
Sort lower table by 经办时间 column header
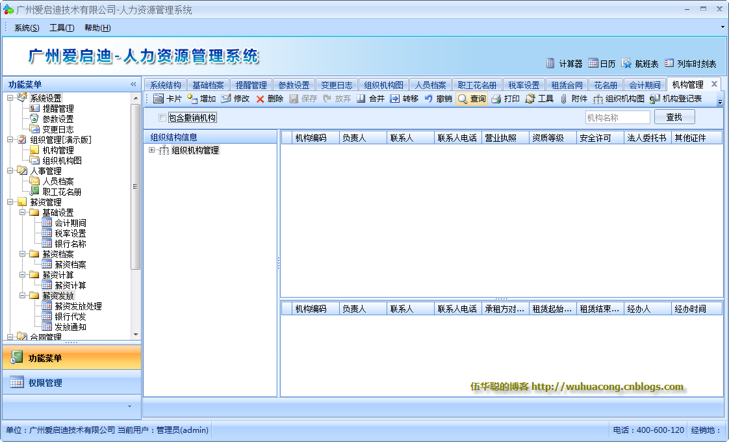[x=697, y=309]
